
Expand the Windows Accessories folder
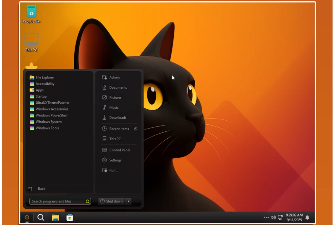click(52, 109)
